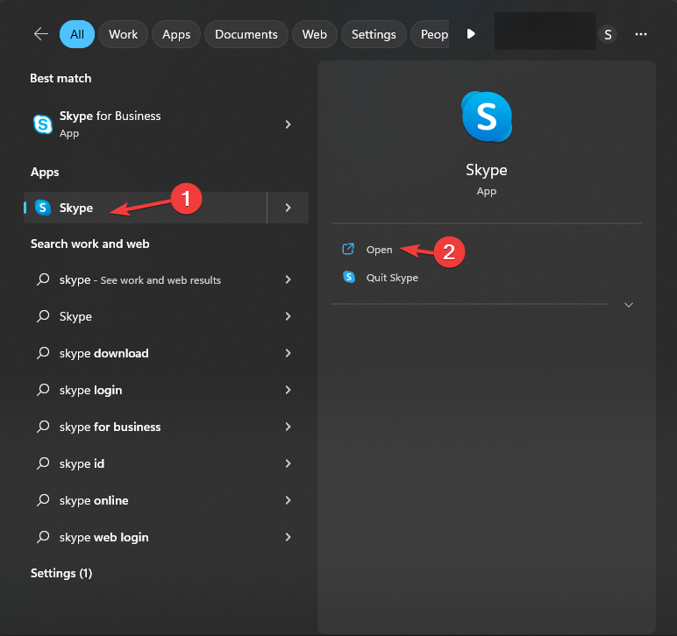Select the skype web login suggestion
This screenshot has height=636, width=677.
click(103, 537)
